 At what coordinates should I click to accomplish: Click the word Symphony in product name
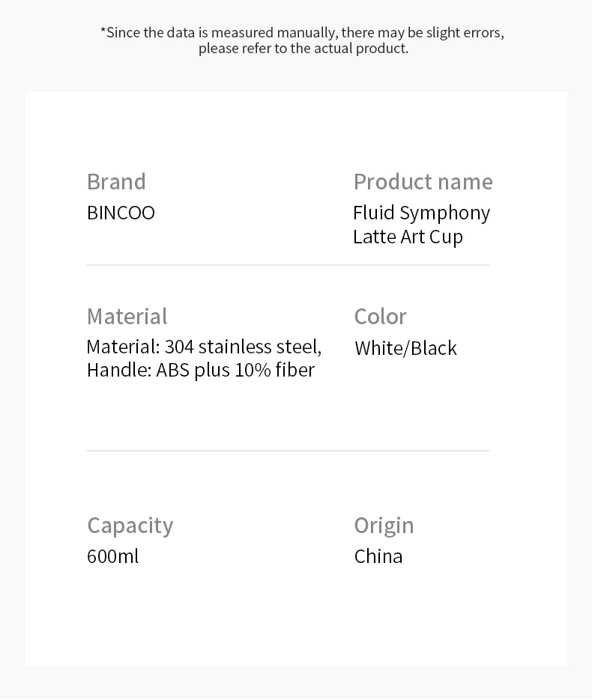click(x=444, y=213)
